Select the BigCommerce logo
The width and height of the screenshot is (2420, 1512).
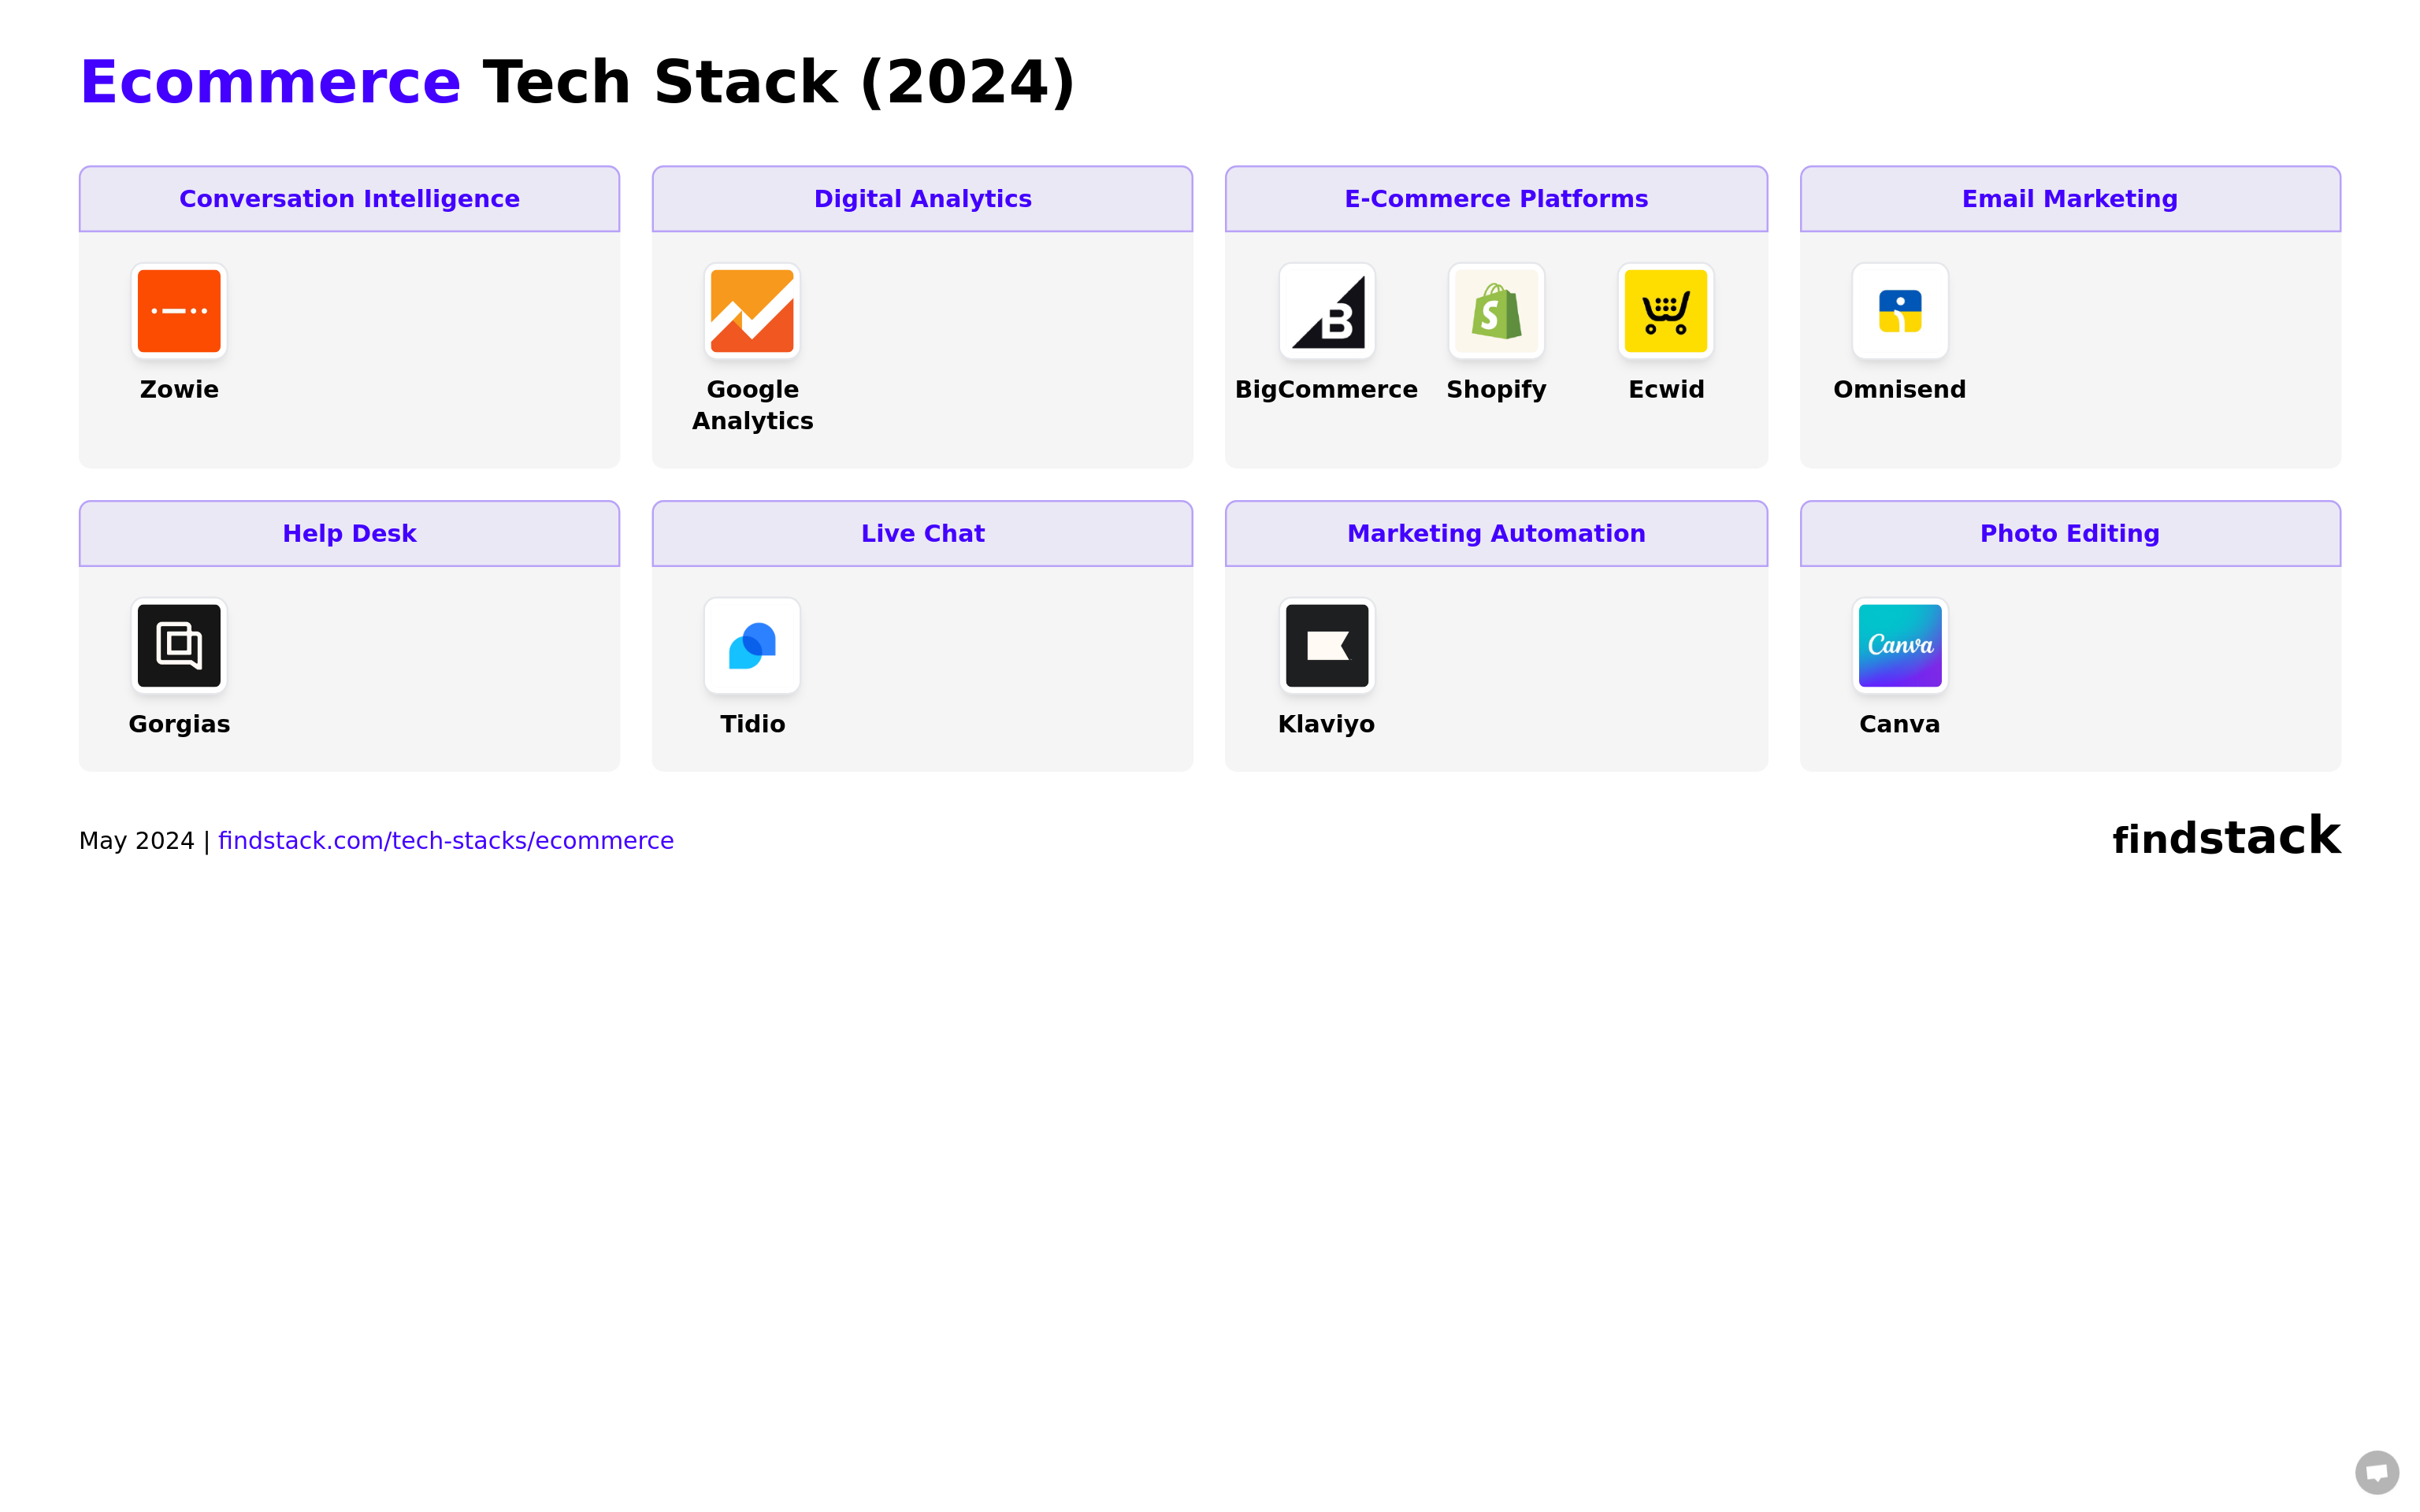[1327, 311]
